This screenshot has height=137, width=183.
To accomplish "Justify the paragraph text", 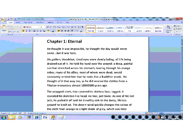I will click(68, 31).
